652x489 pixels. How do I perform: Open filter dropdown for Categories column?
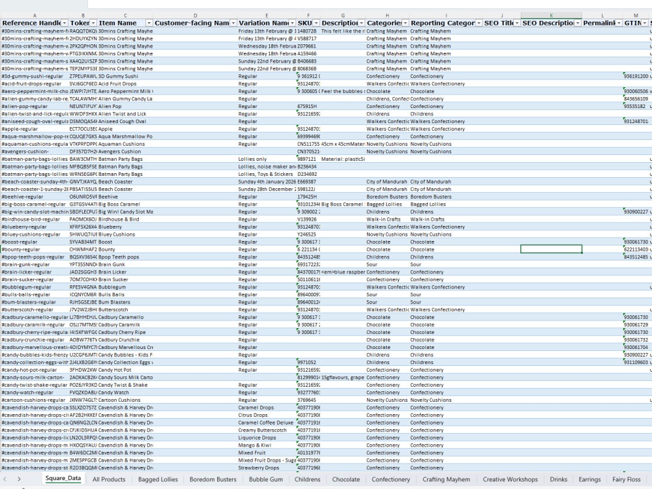pos(405,23)
